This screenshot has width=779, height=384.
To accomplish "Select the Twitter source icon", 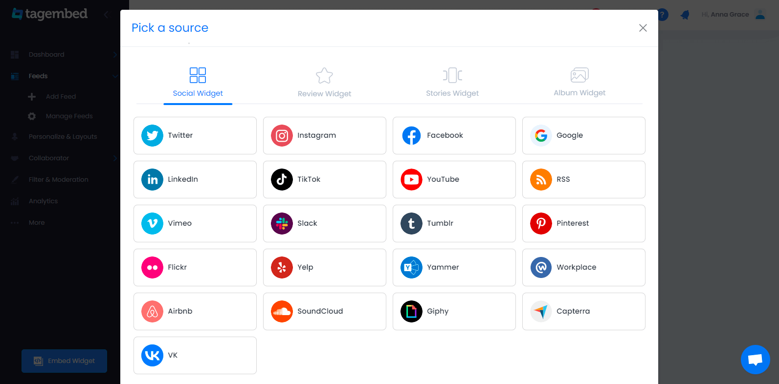I will click(152, 135).
